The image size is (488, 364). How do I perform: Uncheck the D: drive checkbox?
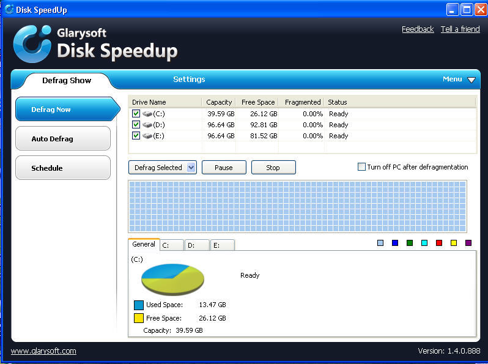click(136, 125)
